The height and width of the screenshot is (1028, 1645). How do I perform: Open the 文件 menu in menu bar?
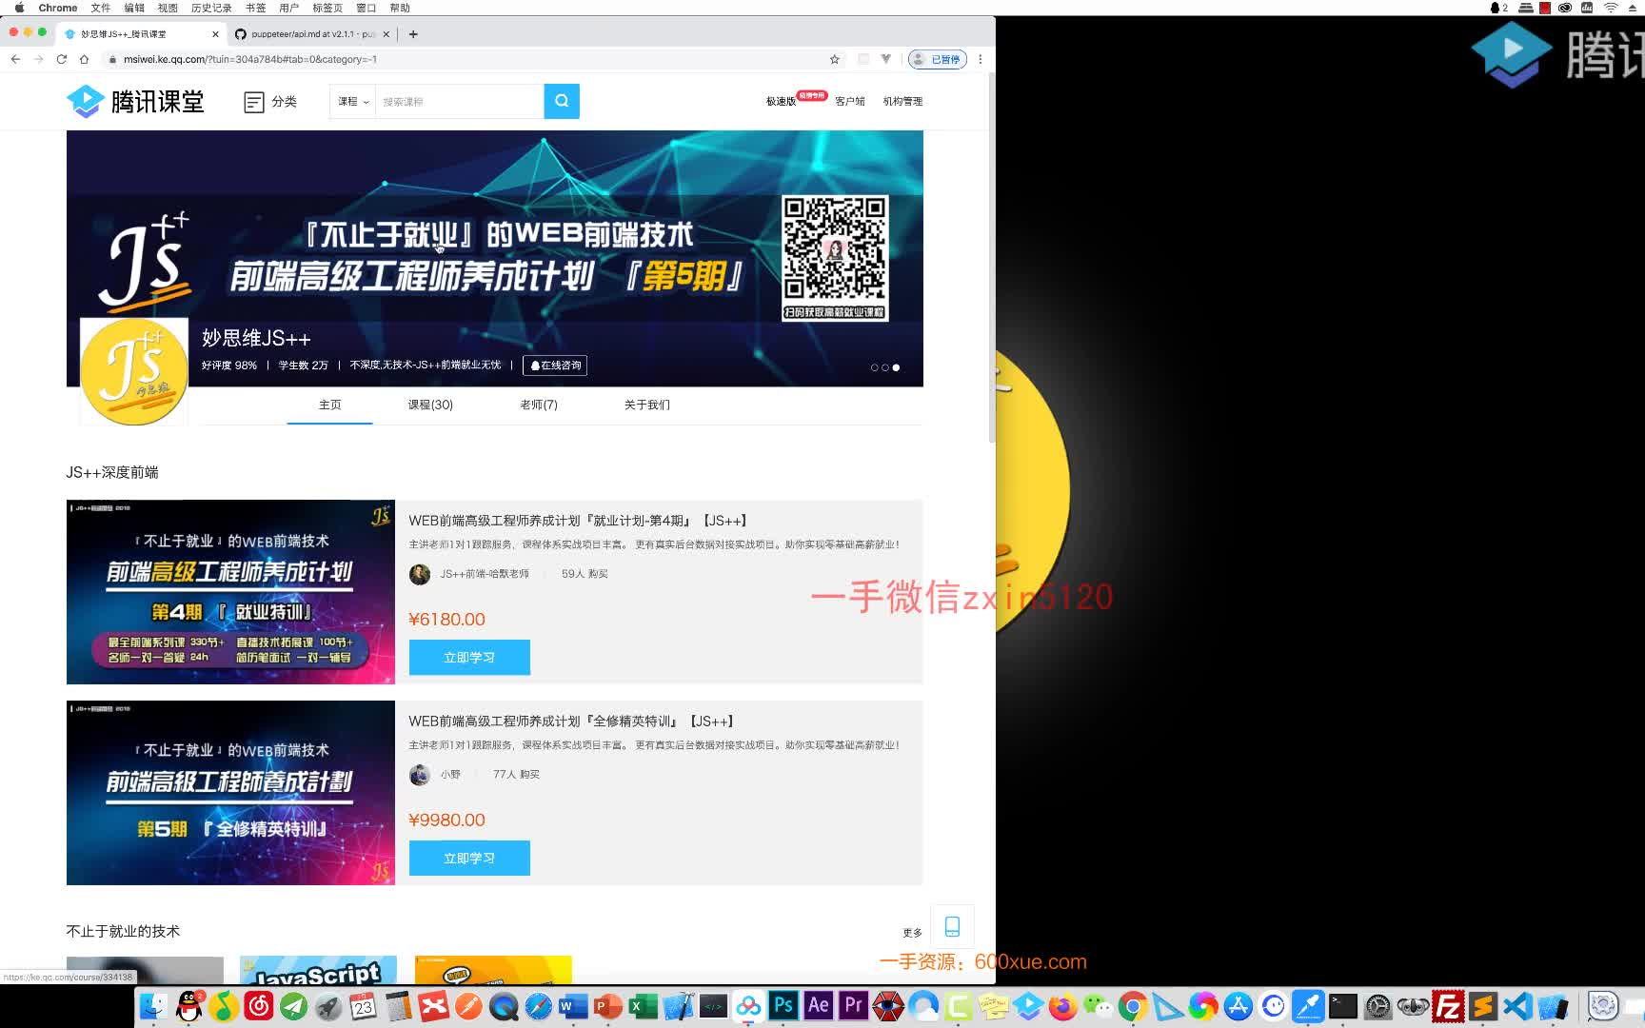(x=100, y=8)
